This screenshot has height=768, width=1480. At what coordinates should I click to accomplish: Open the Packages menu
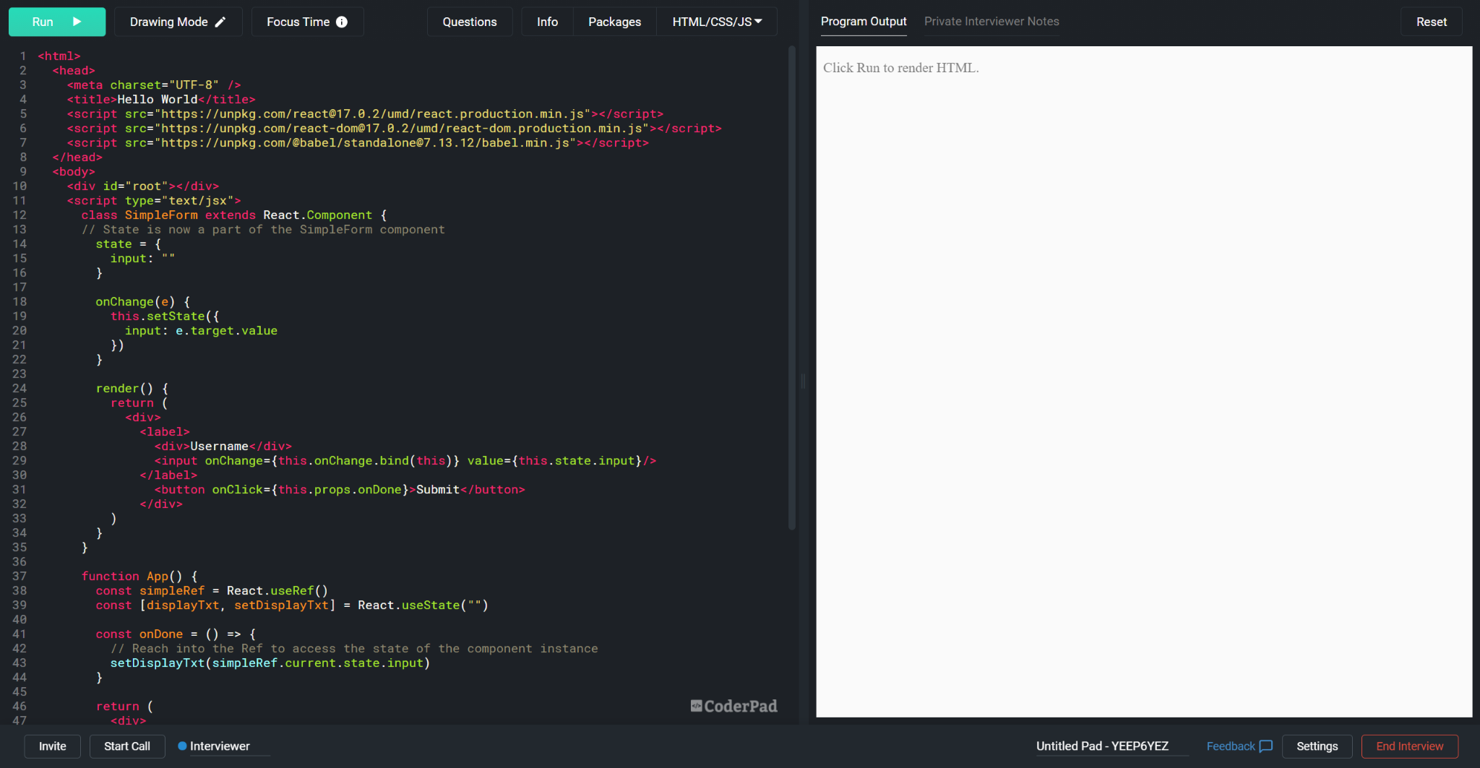[x=614, y=22]
